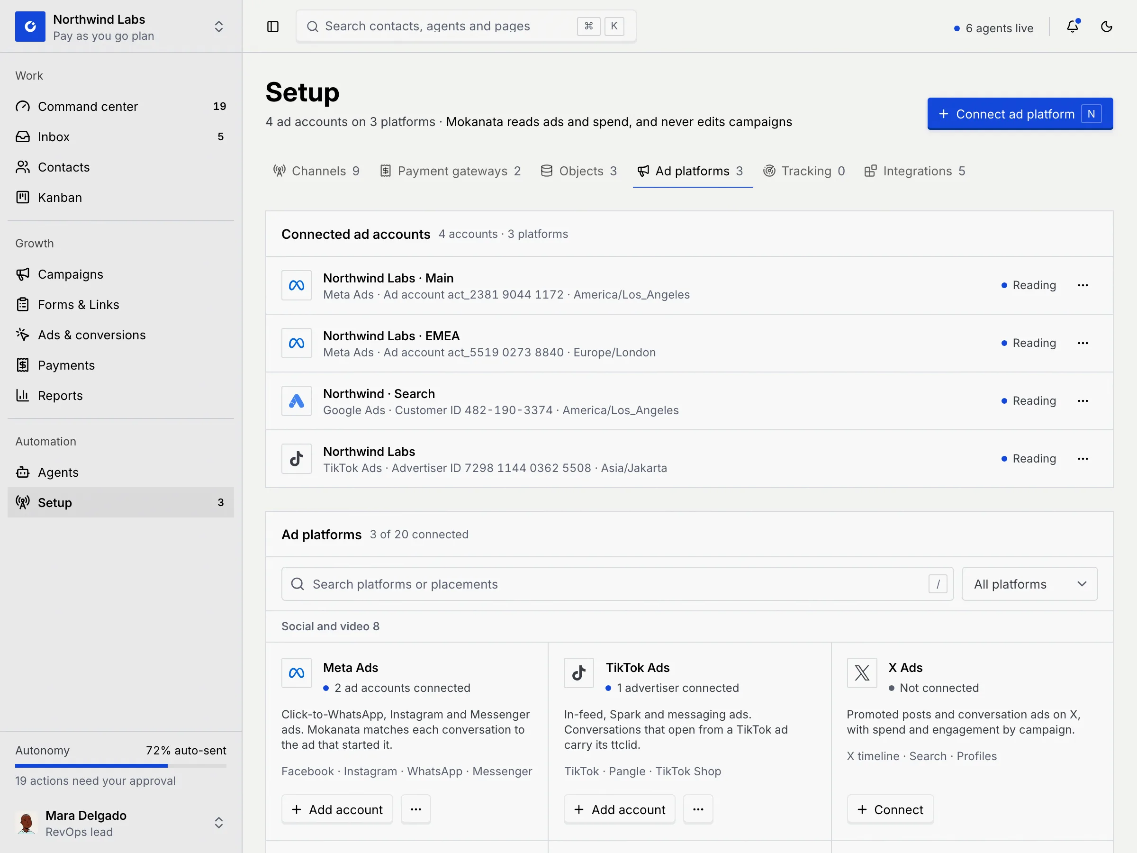This screenshot has width=1137, height=853.
Task: Open Inbox in the sidebar
Action: point(121,137)
